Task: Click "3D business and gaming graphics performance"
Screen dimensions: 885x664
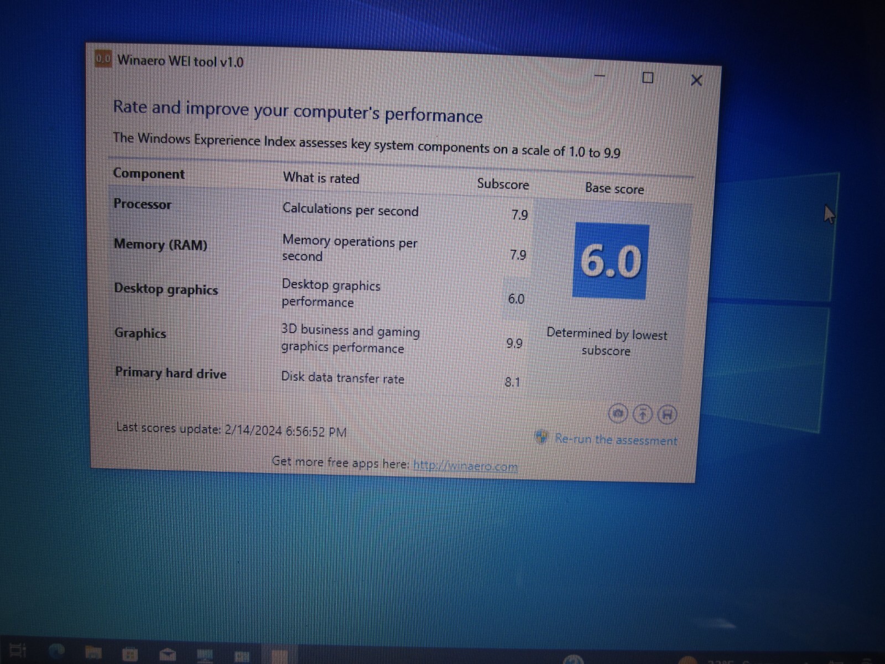Action: coord(350,339)
